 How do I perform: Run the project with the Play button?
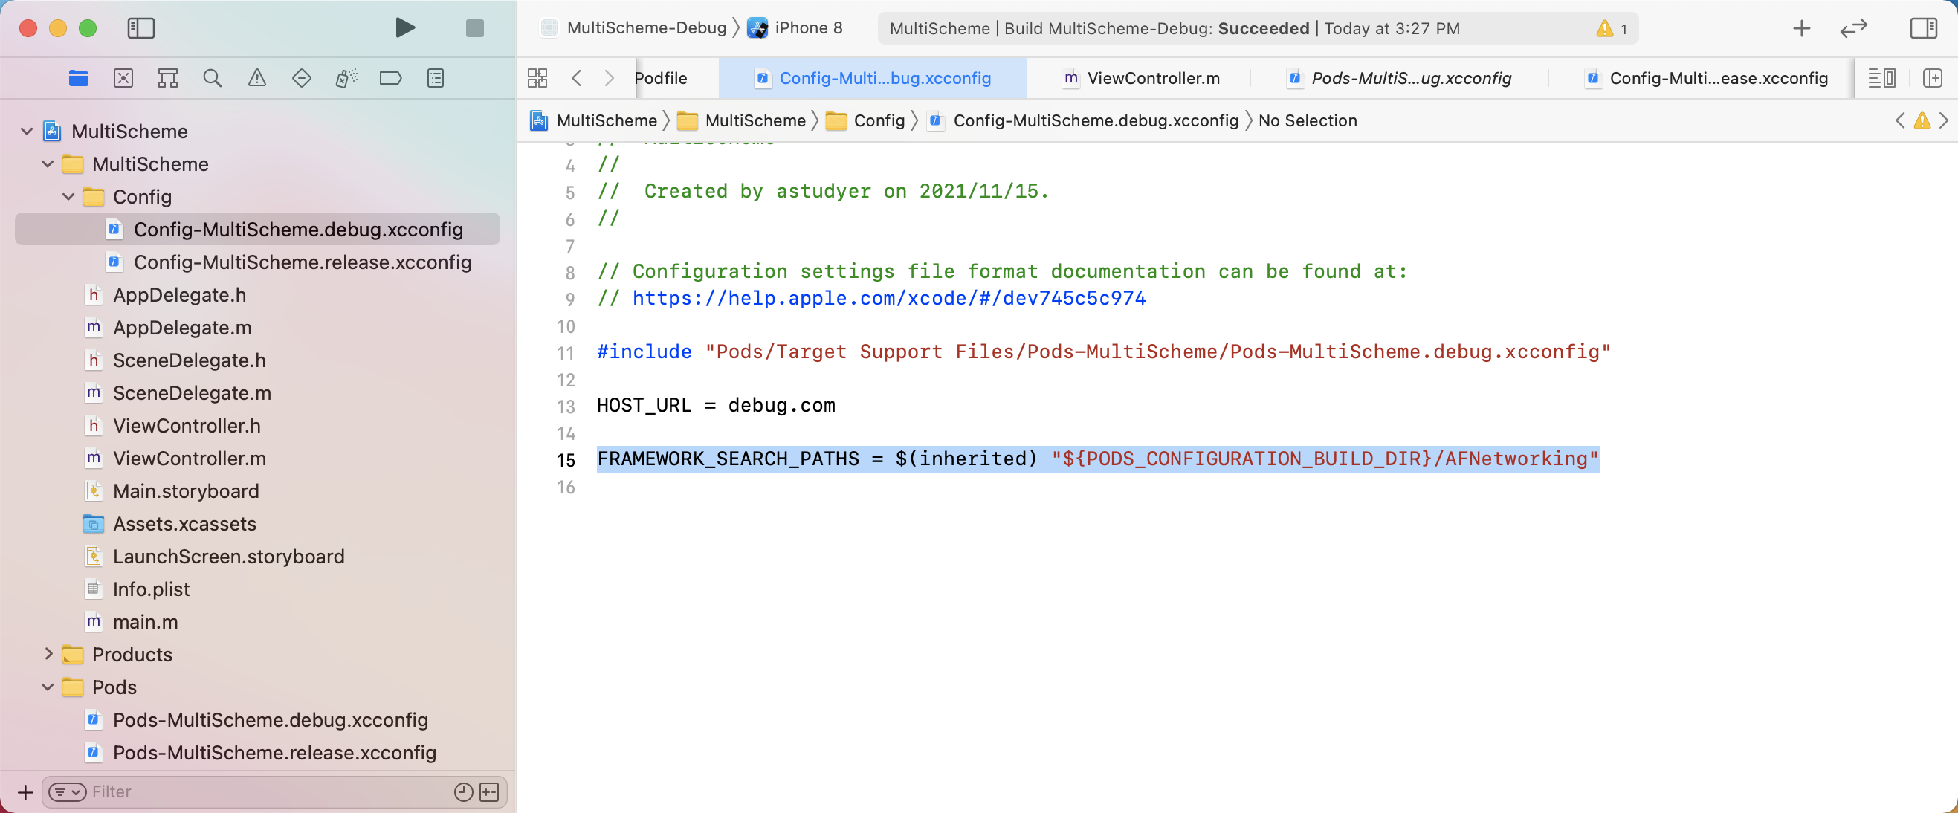pyautogui.click(x=405, y=28)
